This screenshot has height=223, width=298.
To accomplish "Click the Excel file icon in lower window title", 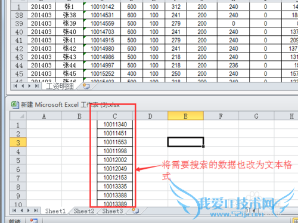I will 15,105.
